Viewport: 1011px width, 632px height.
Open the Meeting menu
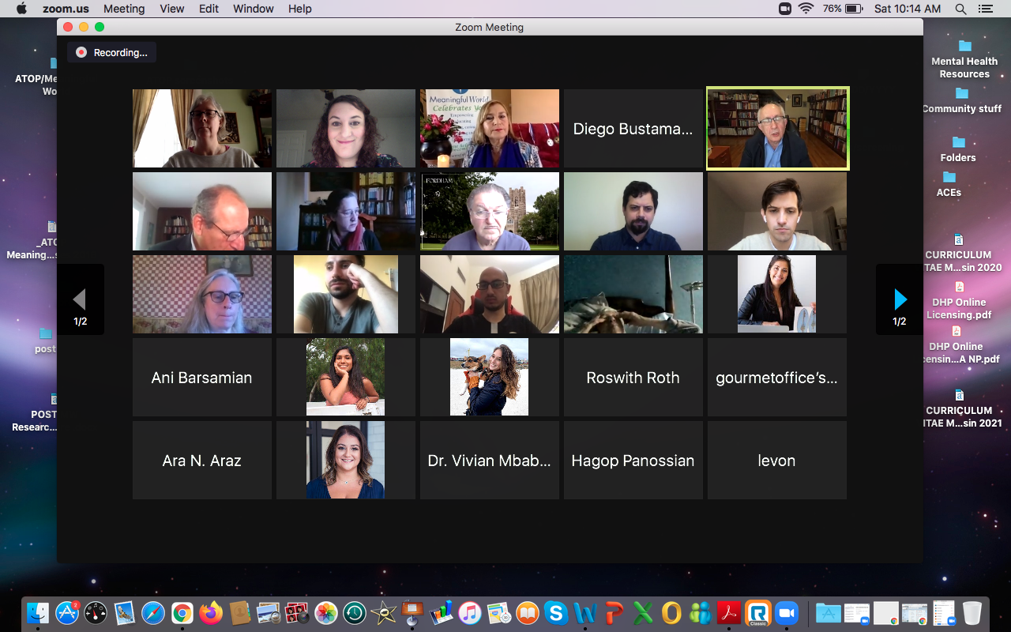[124, 9]
